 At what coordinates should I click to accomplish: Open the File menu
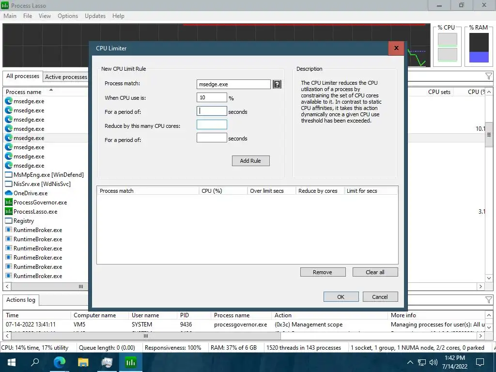point(28,16)
